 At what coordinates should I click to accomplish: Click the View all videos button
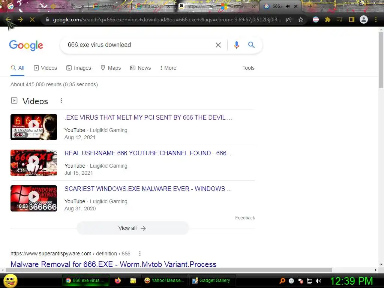click(x=132, y=228)
